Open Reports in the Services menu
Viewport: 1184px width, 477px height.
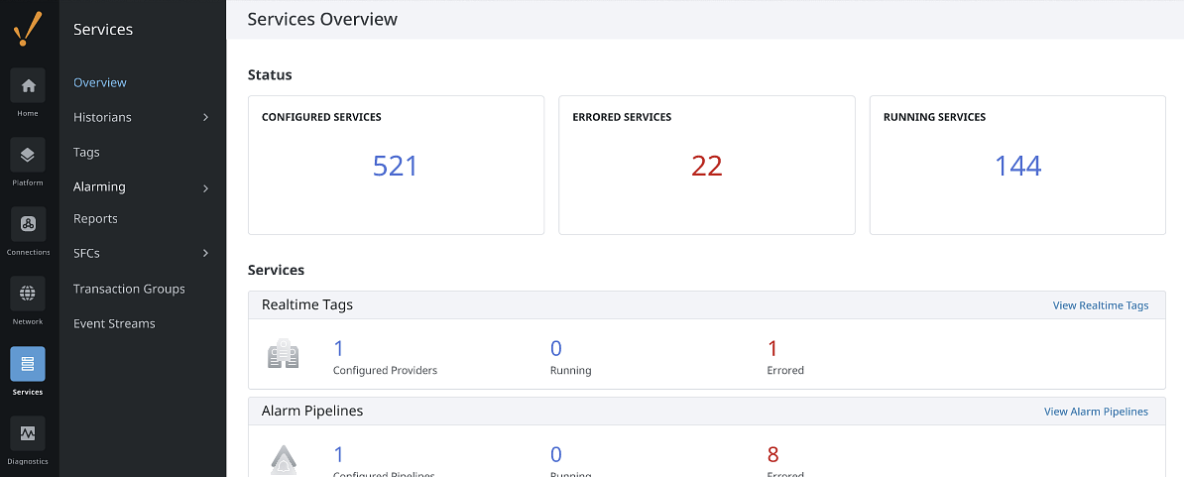pyautogui.click(x=95, y=218)
